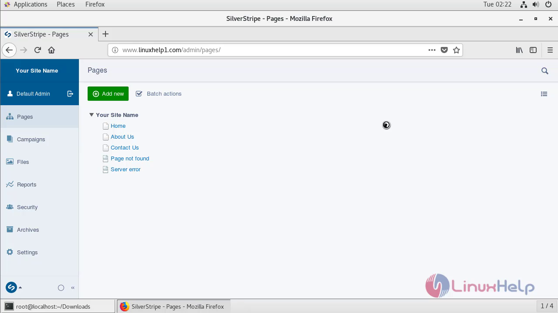Open network status icon in top panel
Viewport: 558px width, 313px height.
click(524, 4)
